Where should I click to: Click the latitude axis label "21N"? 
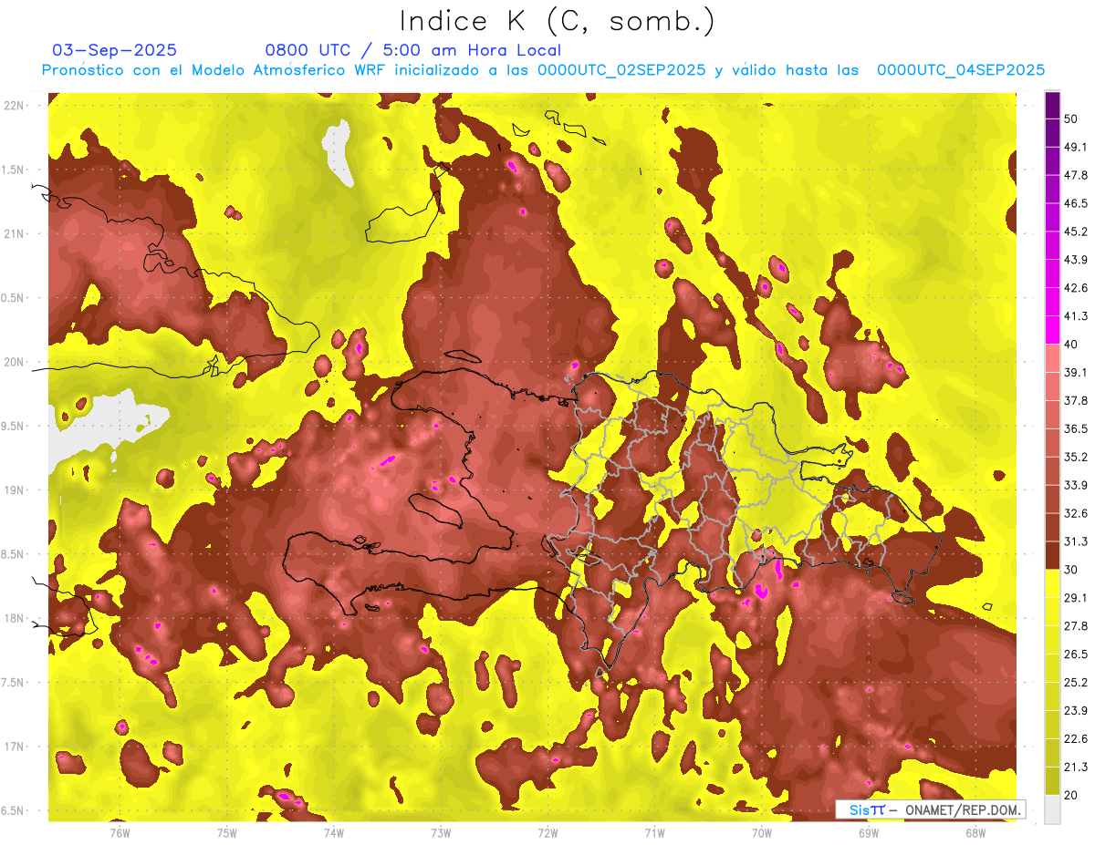point(13,233)
